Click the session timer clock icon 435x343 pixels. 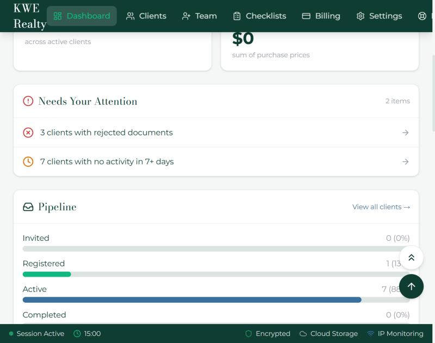click(77, 334)
